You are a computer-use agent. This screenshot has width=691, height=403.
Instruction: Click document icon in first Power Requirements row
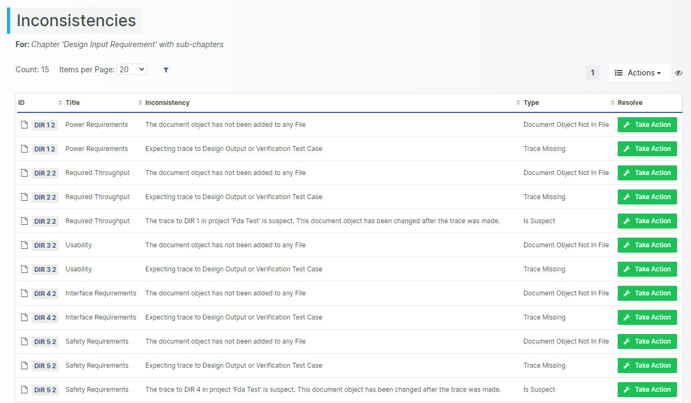pyautogui.click(x=24, y=125)
